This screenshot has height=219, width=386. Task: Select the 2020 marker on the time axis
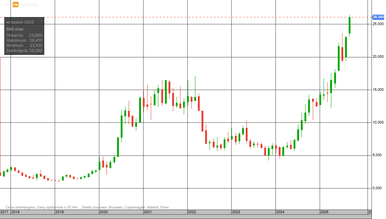click(104, 212)
